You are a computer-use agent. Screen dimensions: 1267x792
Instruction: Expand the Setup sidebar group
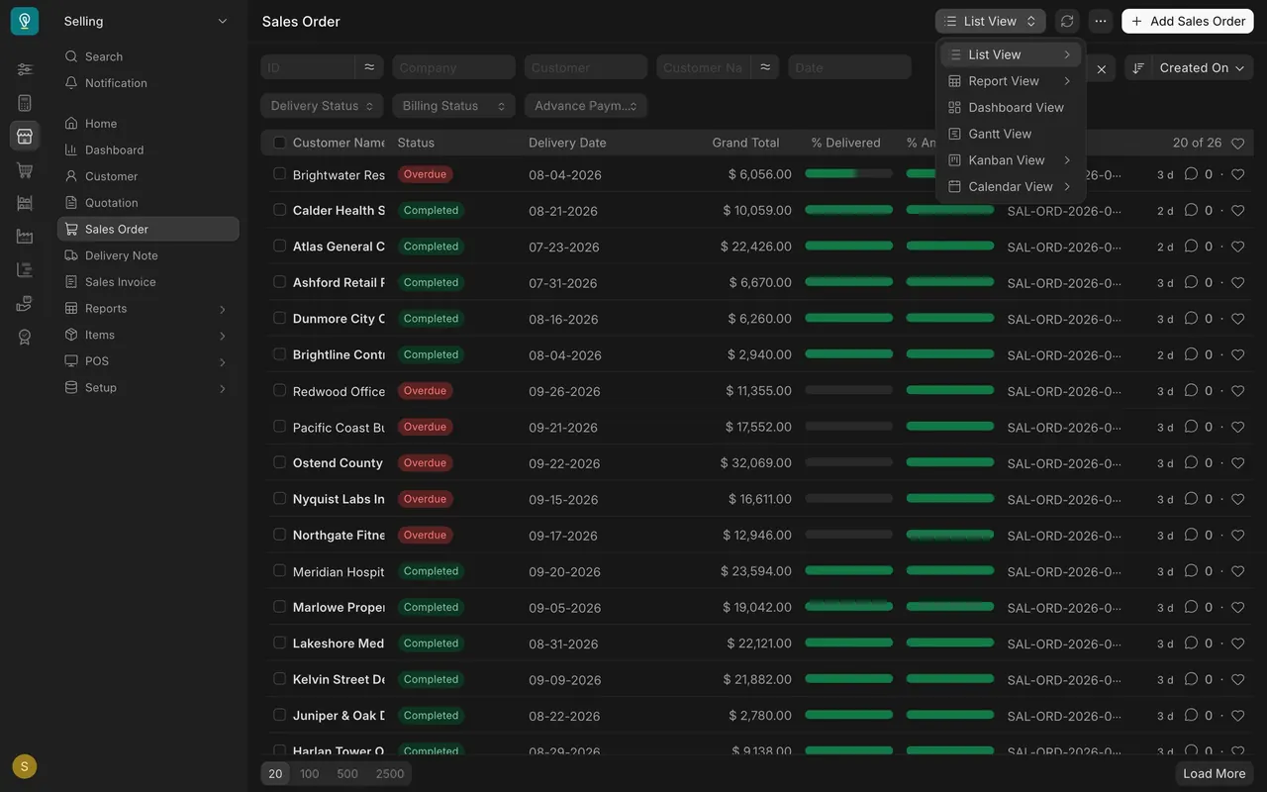click(148, 388)
